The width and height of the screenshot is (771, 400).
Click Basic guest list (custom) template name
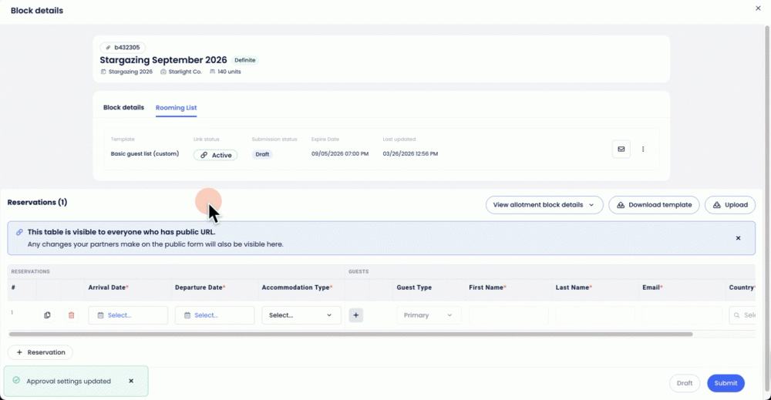[x=145, y=154]
